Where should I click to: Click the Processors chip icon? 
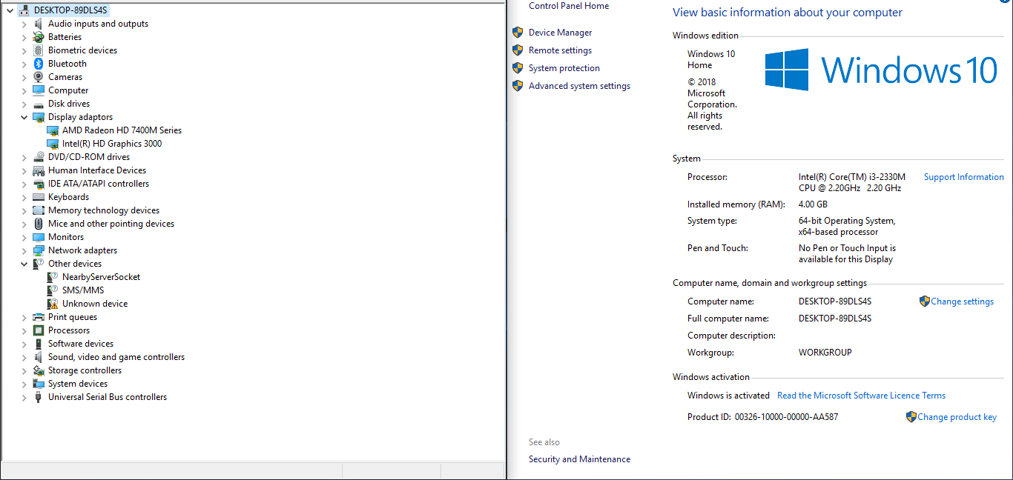[x=39, y=330]
